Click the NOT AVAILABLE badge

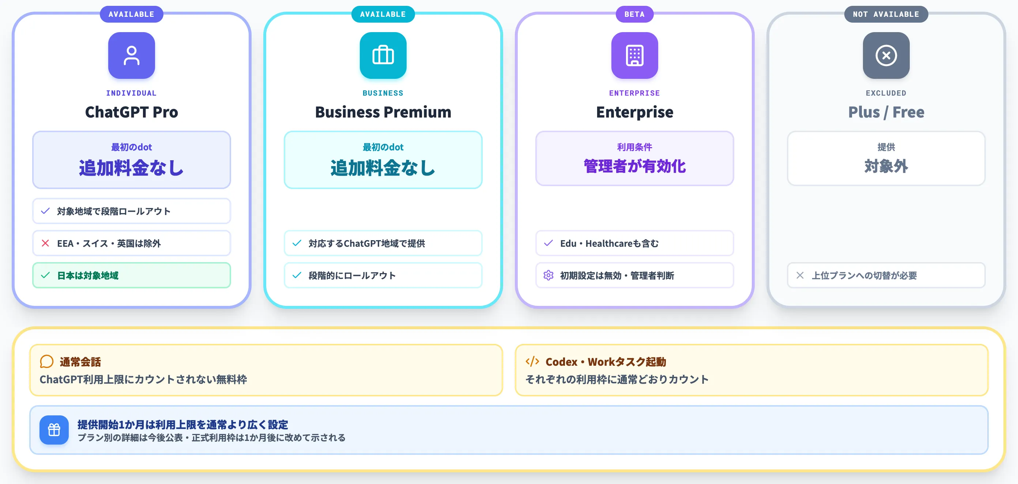tap(886, 14)
